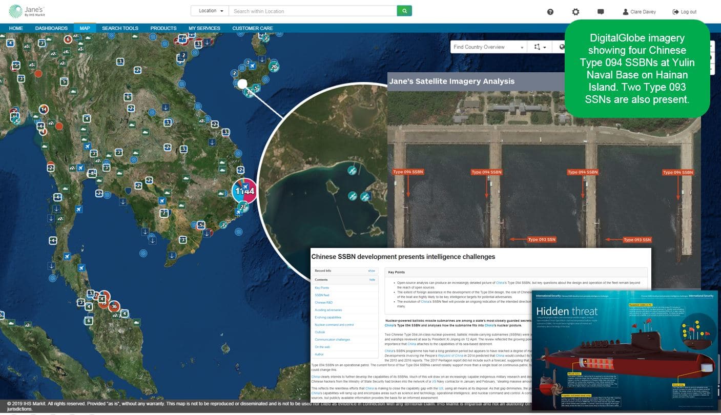The height and width of the screenshot is (415, 721).
Task: Click the green search magnifier button
Action: [404, 11]
